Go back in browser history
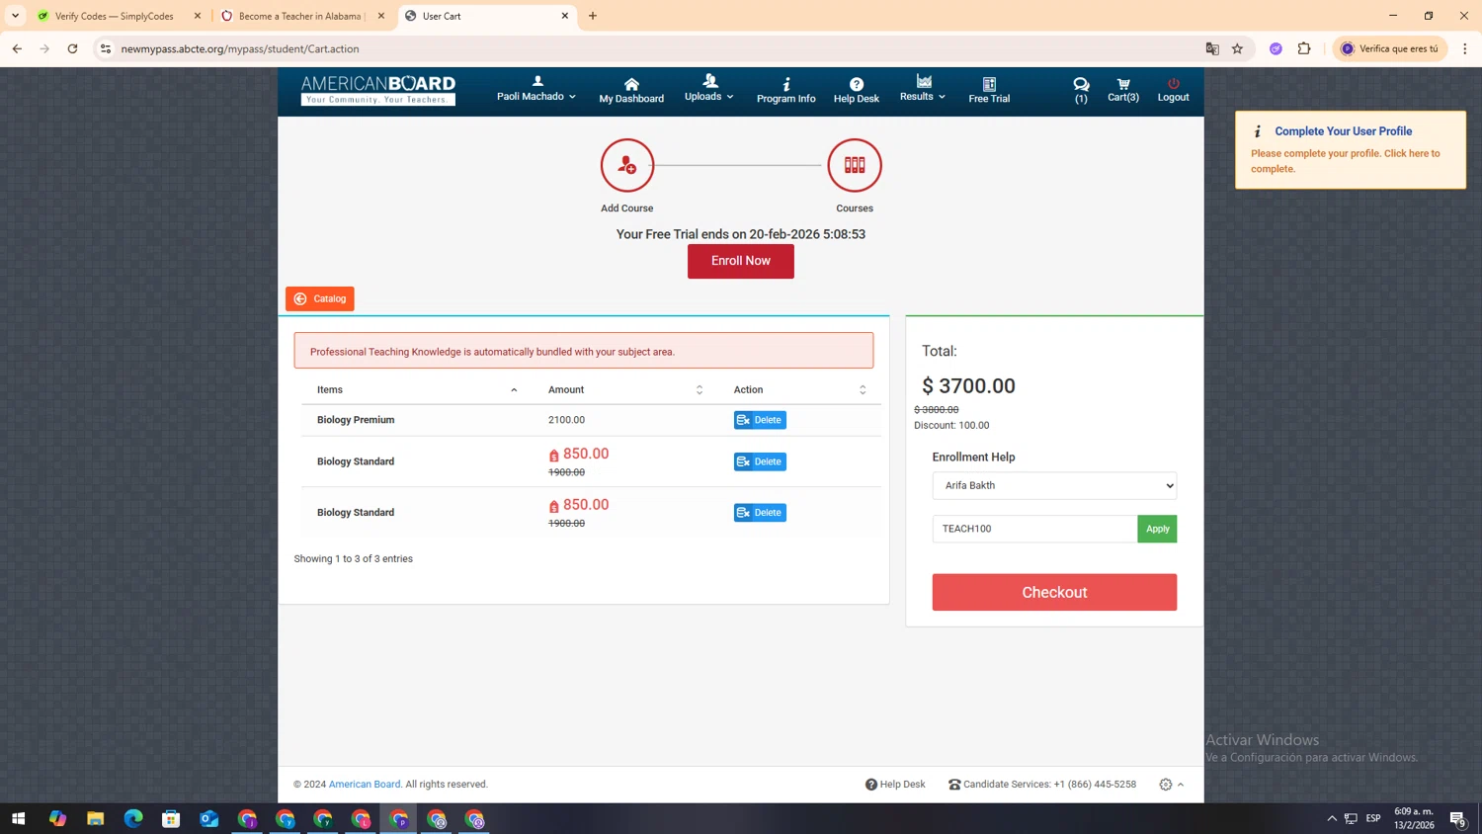The image size is (1482, 834). tap(17, 48)
